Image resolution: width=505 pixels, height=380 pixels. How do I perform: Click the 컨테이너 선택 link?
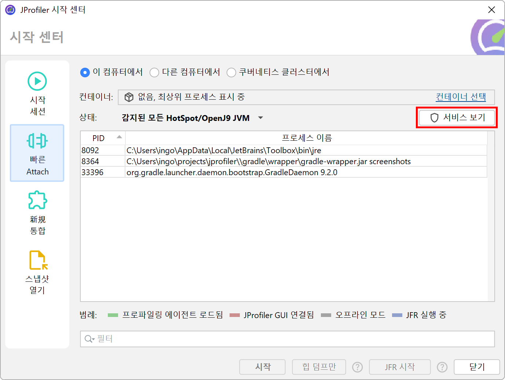pyautogui.click(x=461, y=97)
